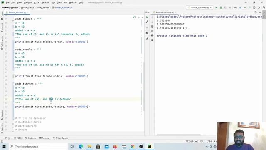
Task: Open the format_advance (1) run configuration dropdown
Action: point(199,7)
